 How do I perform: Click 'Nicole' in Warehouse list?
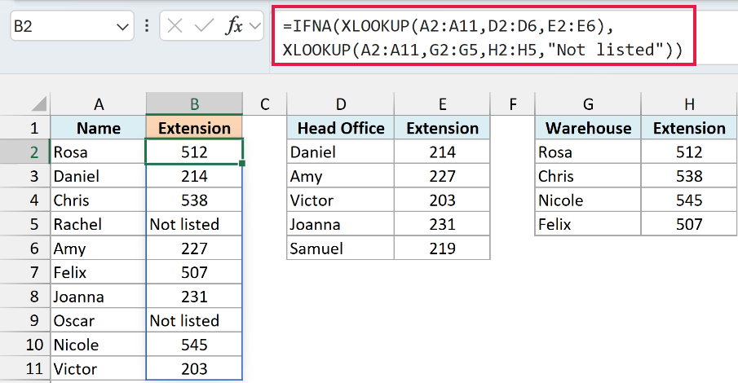[x=588, y=200]
